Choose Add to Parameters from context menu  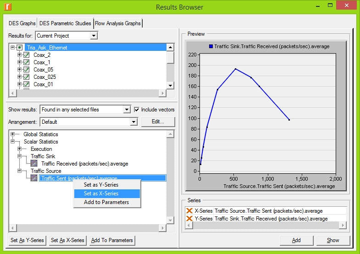pyautogui.click(x=107, y=202)
